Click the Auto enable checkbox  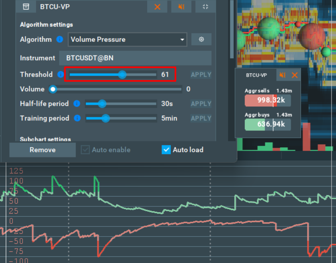click(x=85, y=150)
